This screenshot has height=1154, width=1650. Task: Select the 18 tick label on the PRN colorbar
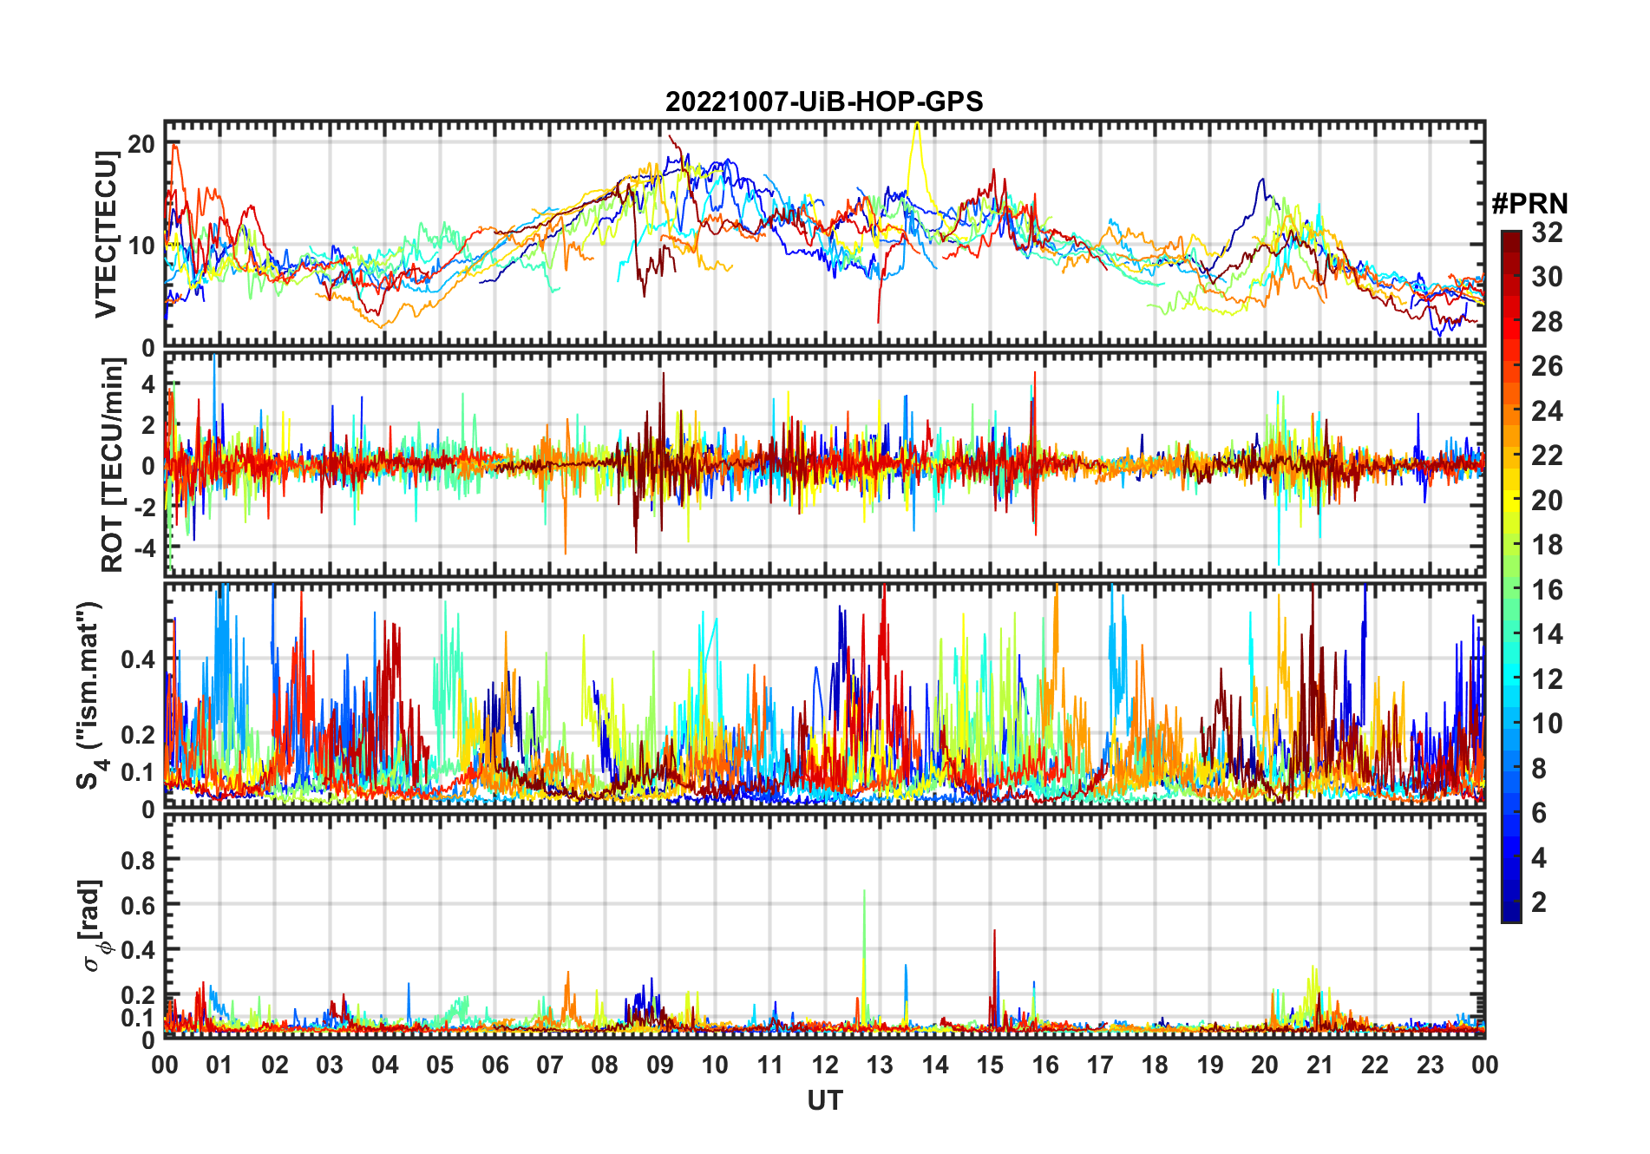[x=1547, y=545]
